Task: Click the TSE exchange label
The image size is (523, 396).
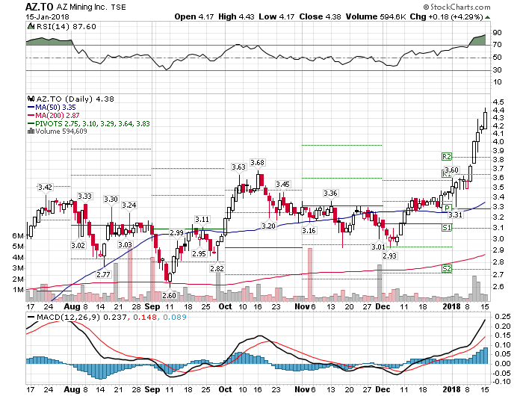Action: pyautogui.click(x=118, y=7)
